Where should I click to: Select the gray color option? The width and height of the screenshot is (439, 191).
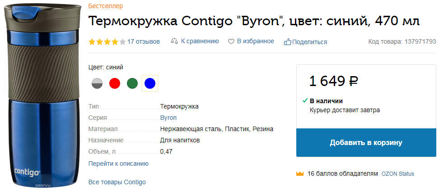coord(97,83)
